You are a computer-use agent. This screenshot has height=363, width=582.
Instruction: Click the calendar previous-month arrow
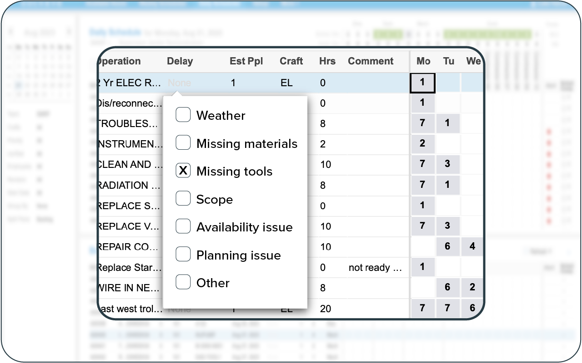(x=10, y=32)
